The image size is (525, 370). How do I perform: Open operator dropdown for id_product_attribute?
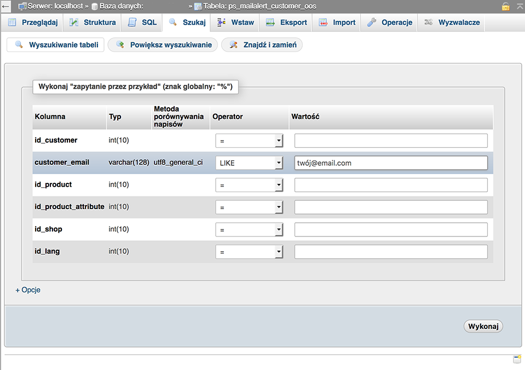[x=249, y=207]
